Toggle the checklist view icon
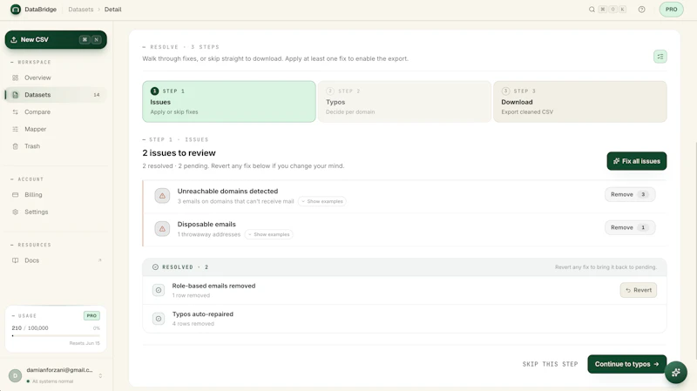 (x=660, y=57)
